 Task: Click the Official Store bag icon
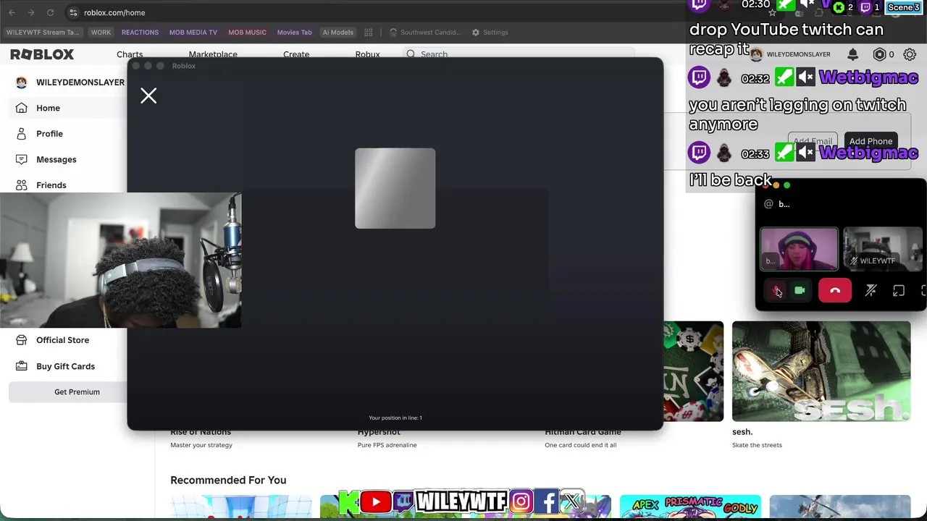tap(22, 340)
